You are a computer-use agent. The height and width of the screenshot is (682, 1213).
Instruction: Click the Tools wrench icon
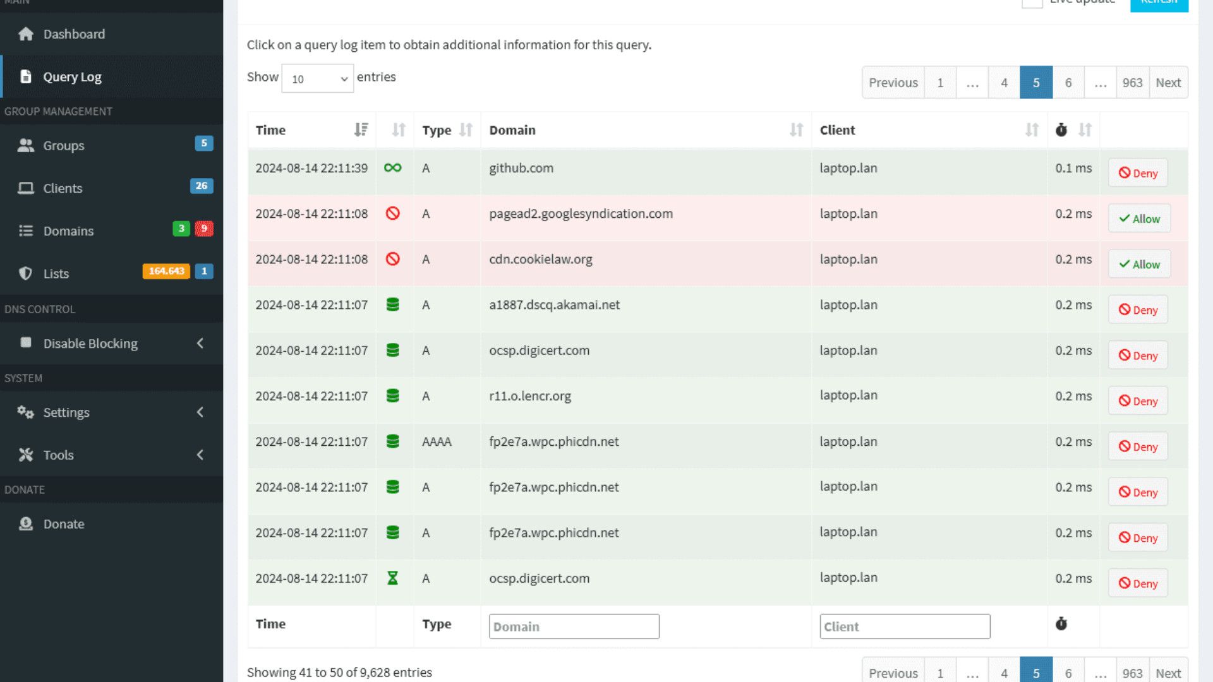pos(26,455)
